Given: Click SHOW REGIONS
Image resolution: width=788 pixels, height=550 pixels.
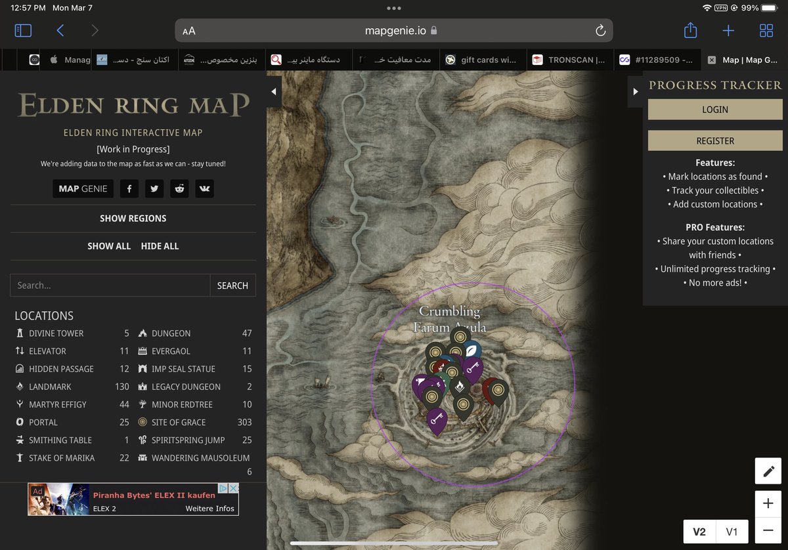Looking at the screenshot, I should click(x=133, y=219).
